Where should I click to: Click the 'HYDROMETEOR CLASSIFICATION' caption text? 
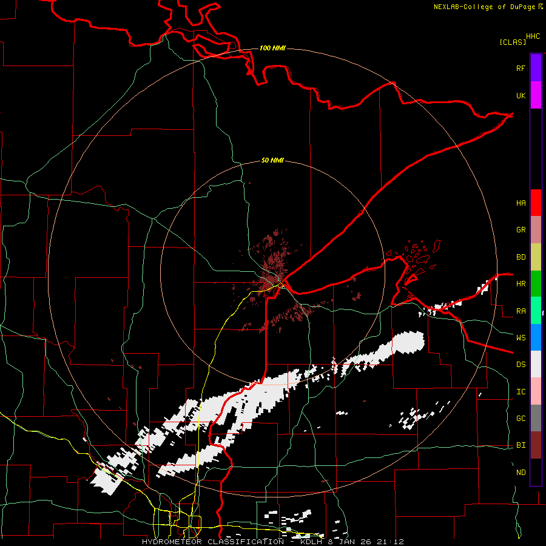(x=213, y=542)
